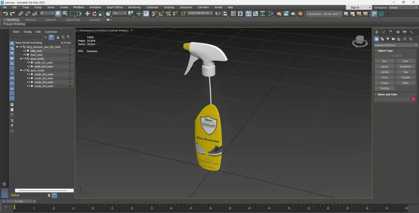Click the Blender logo icon in toolbar
419x213 pixels.
pos(300,14)
